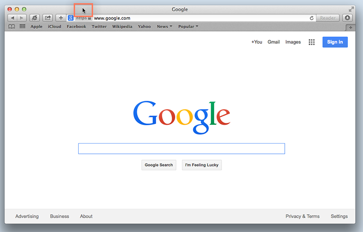
Task: Click the blue Sign in button
Action: coord(335,42)
